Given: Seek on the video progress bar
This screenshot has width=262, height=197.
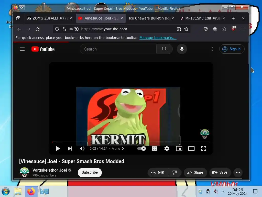Looking at the screenshot, I should (131, 142).
